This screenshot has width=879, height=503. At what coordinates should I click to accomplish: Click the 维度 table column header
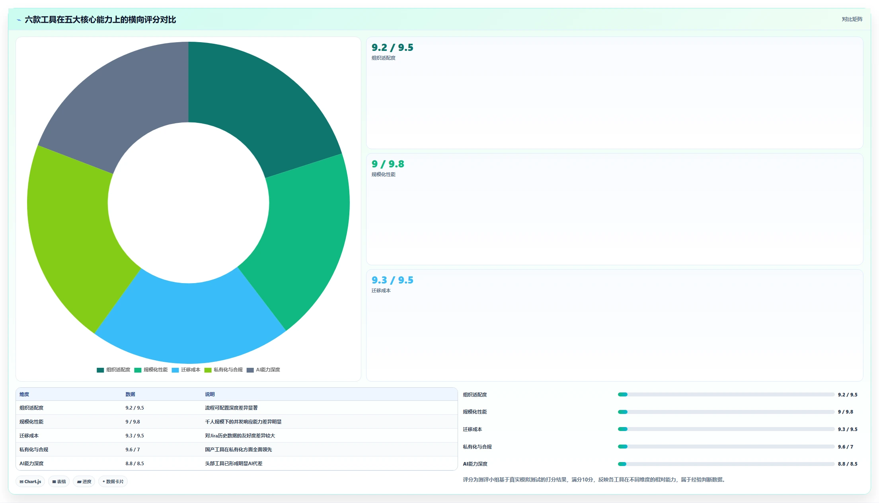coord(24,394)
